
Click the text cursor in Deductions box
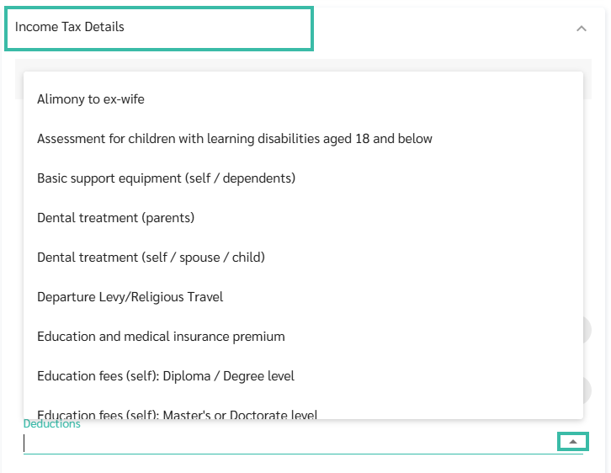tap(25, 442)
